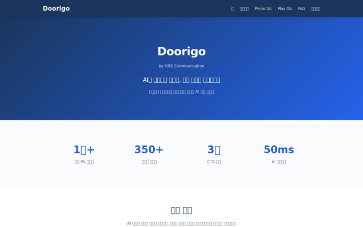Click the '50ms' statistic
Image resolution: width=363 pixels, height=227 pixels.
(279, 150)
